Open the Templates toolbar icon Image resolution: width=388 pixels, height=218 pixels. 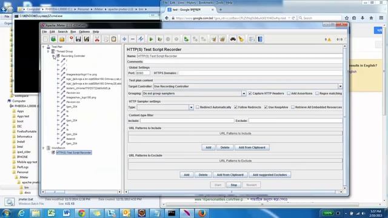[53, 39]
